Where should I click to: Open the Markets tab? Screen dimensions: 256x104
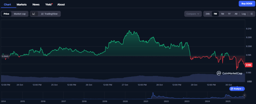pos(21,4)
